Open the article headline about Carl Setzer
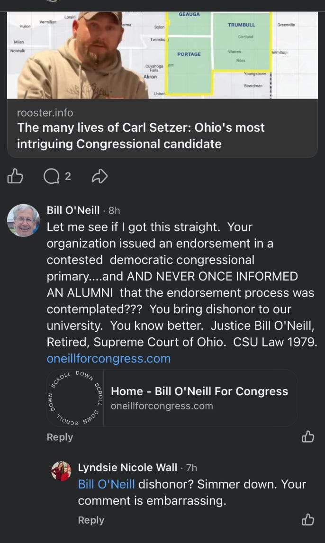Viewport: 325px width, 543px height. tap(141, 136)
